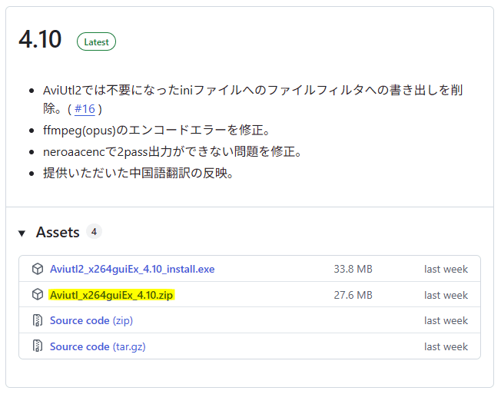This screenshot has height=394, width=501.
Task: Click the 27.6 MB file size
Action: click(x=353, y=295)
